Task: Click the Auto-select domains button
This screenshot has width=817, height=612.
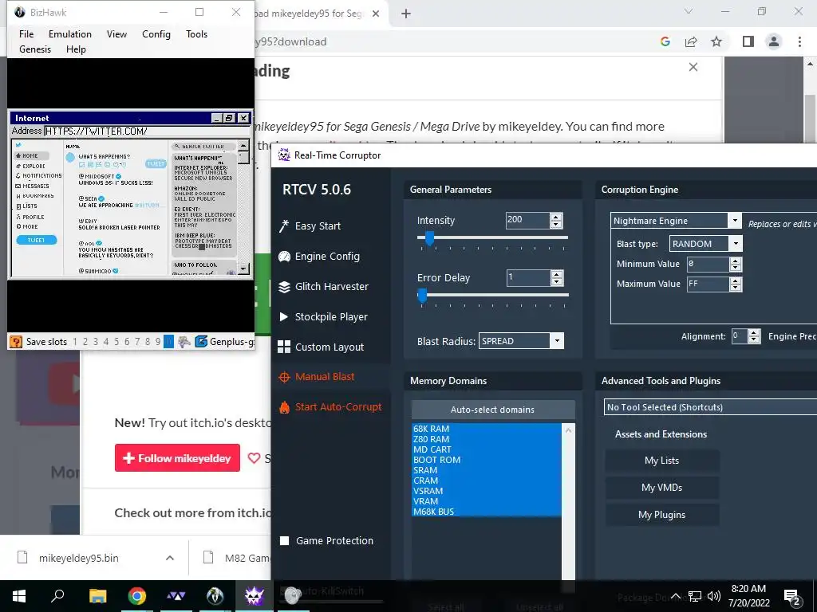Action: 493,410
